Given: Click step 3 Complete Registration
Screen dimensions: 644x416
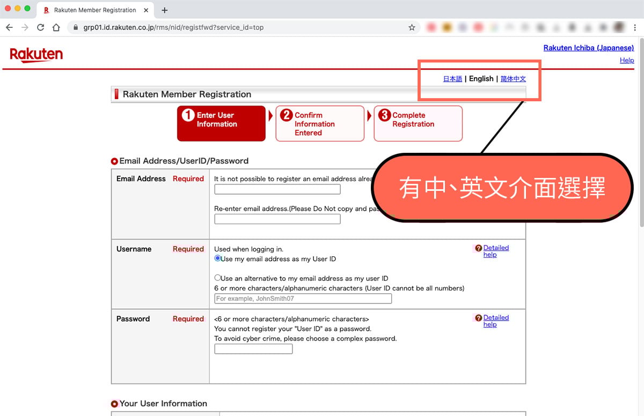Looking at the screenshot, I should point(418,123).
